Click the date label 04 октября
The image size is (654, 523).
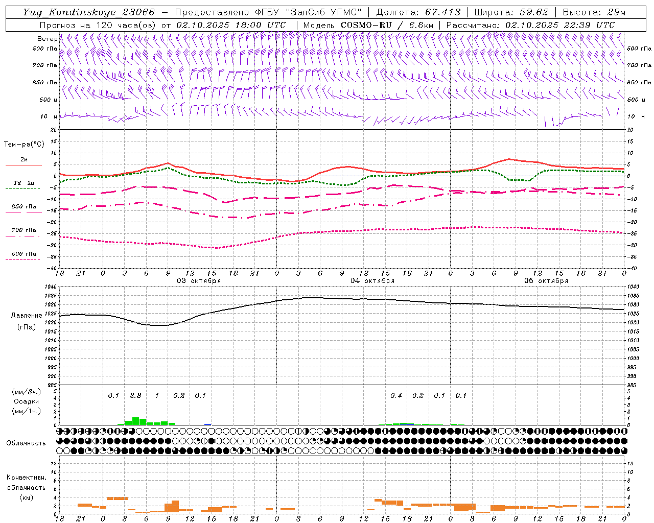point(372,281)
